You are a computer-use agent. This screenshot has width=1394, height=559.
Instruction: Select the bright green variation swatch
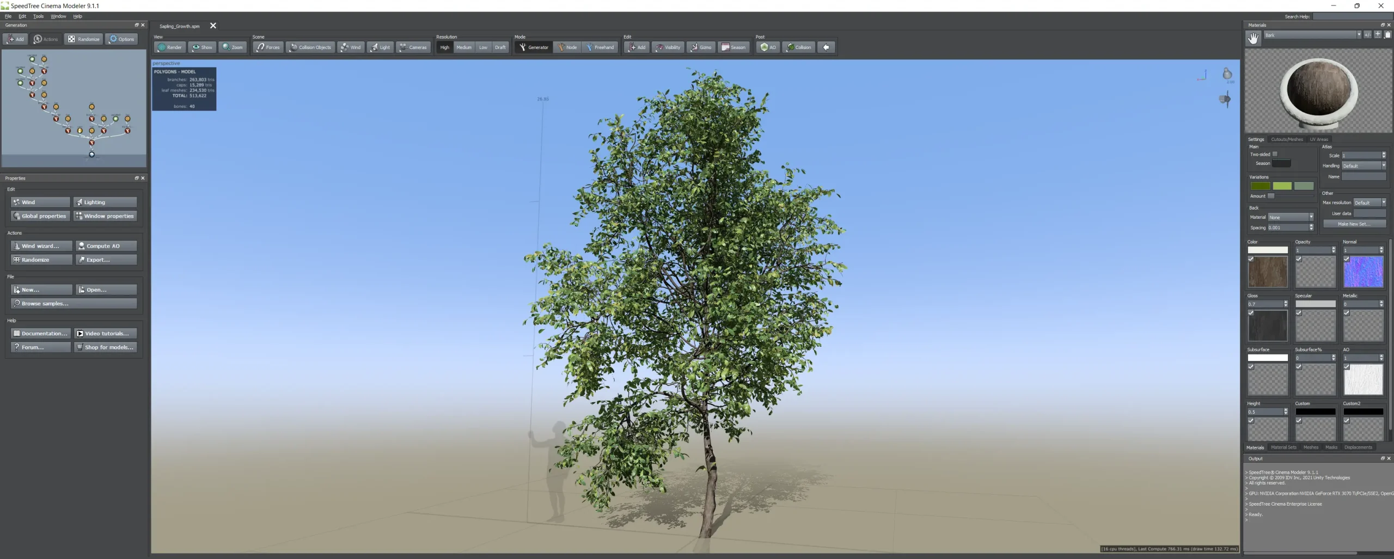pyautogui.click(x=1282, y=186)
